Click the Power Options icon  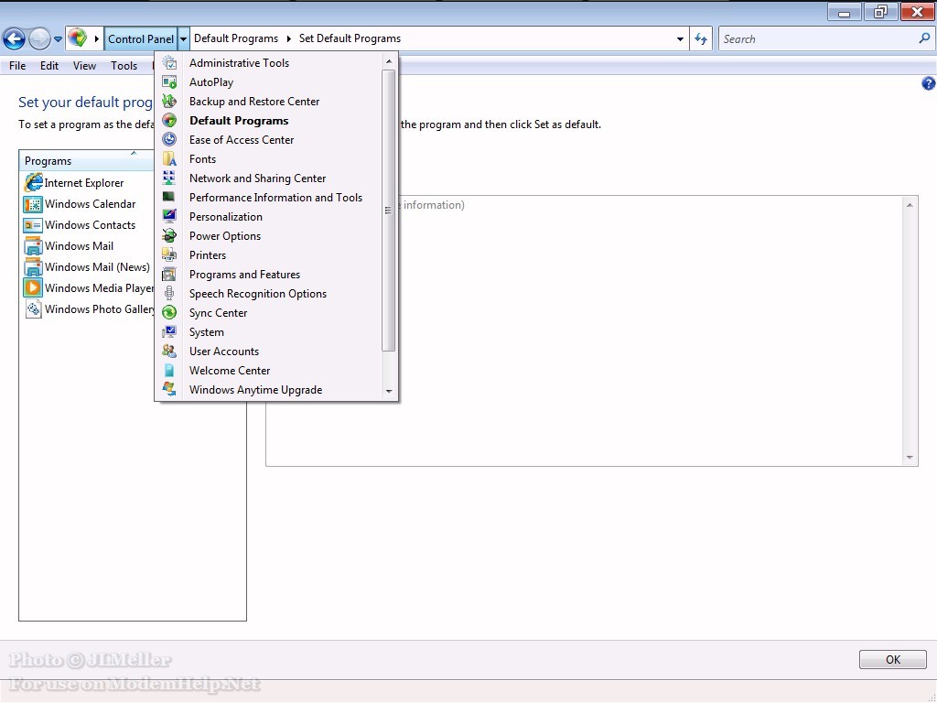click(x=169, y=235)
